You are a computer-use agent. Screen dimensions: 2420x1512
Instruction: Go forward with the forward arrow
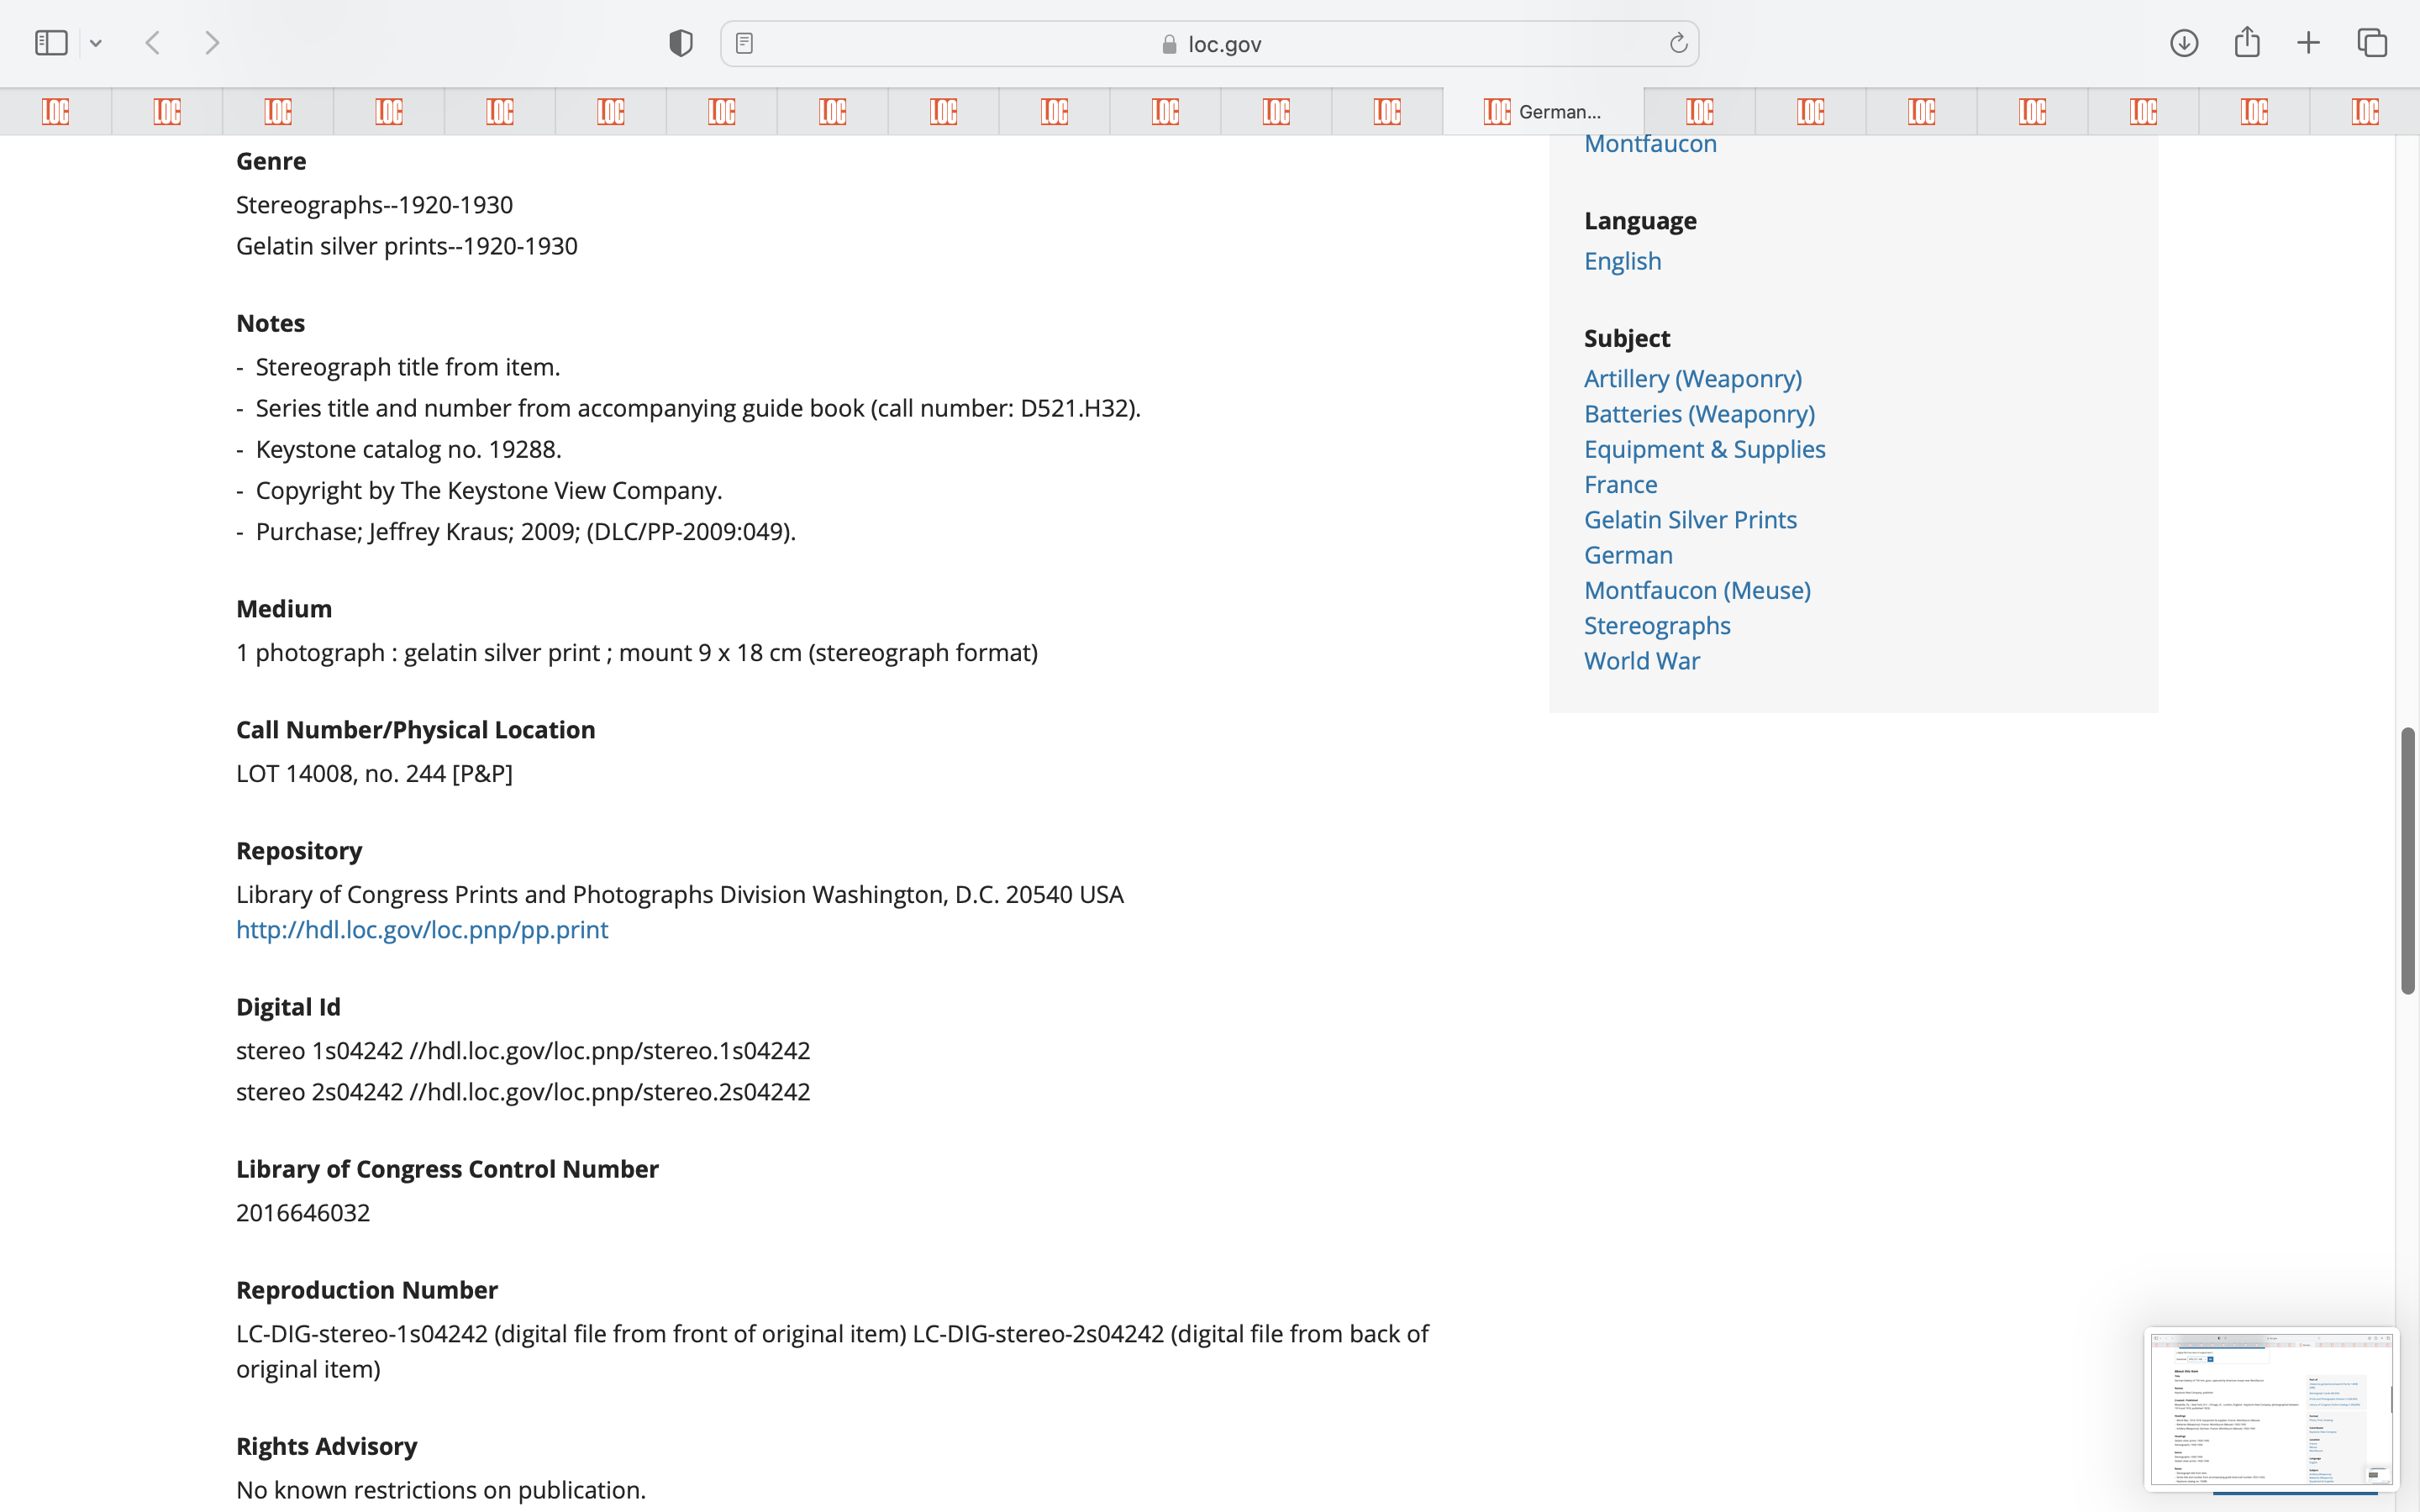(212, 43)
